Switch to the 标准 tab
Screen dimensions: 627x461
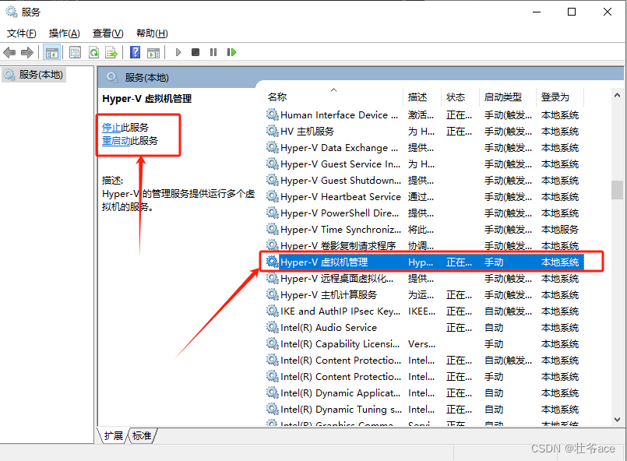(142, 436)
